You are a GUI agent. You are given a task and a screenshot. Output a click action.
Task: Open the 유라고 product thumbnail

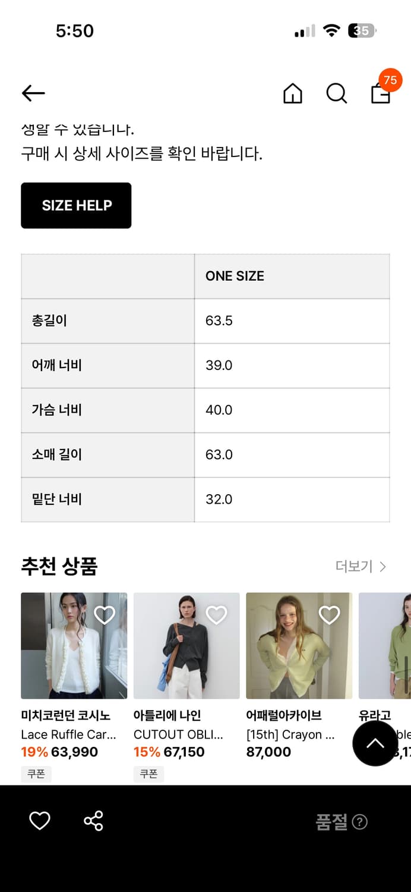tap(385, 646)
